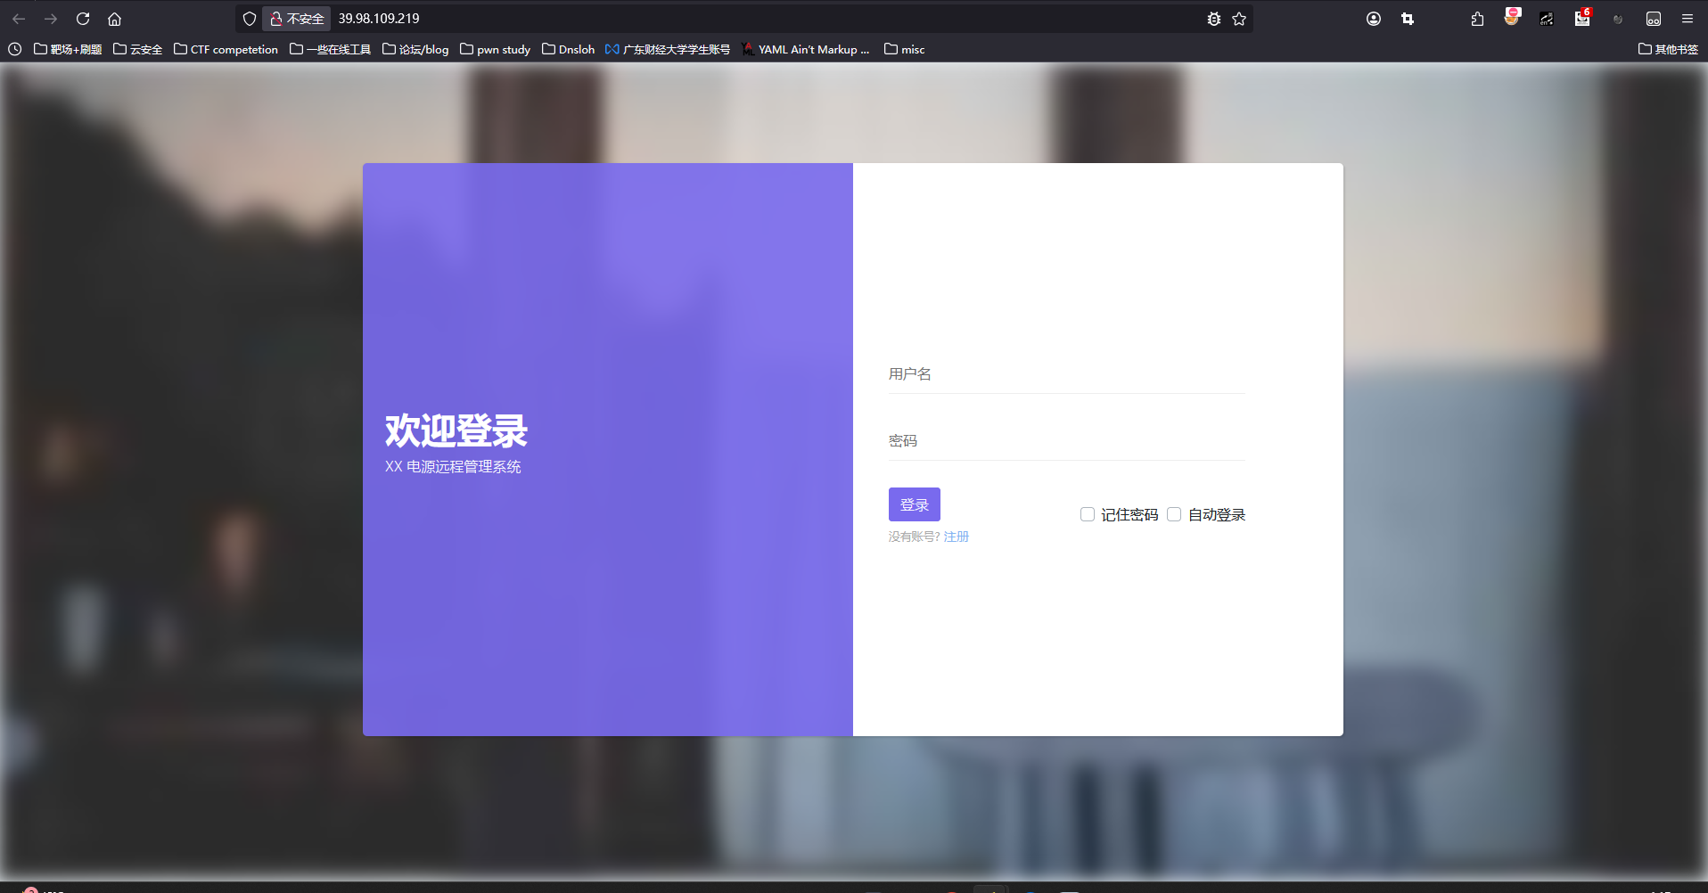Open the YAML Ain't Markup bookmark

[805, 49]
